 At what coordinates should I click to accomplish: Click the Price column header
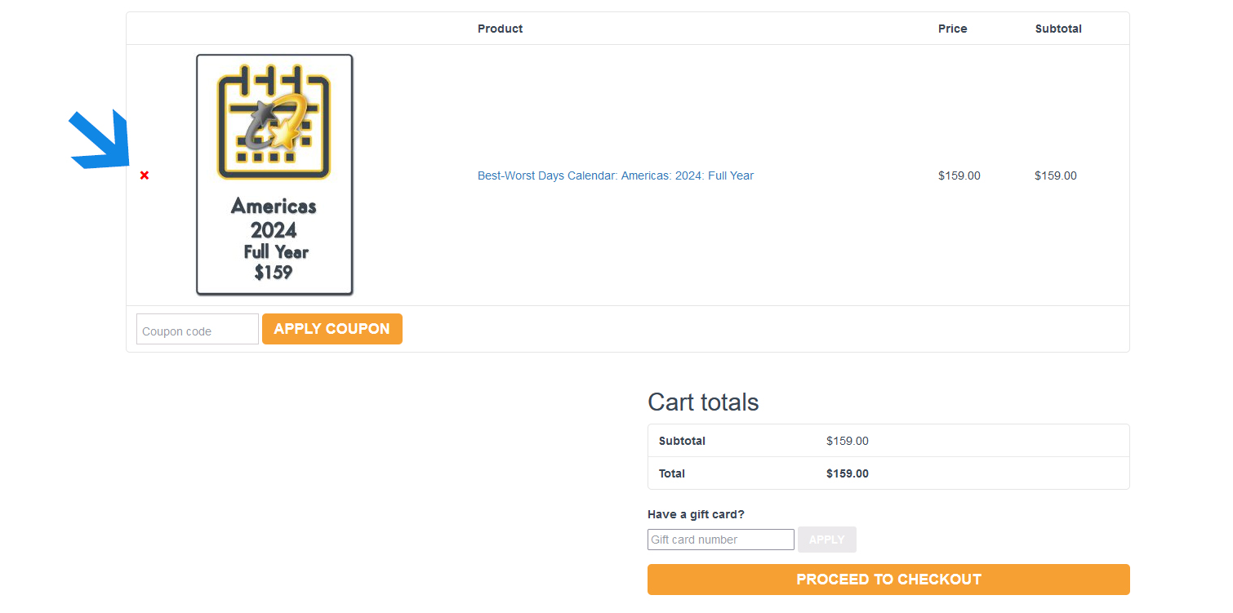[952, 29]
